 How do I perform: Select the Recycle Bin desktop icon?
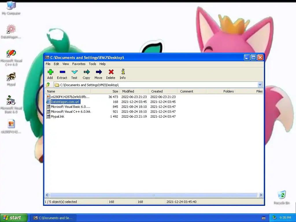click(282, 197)
